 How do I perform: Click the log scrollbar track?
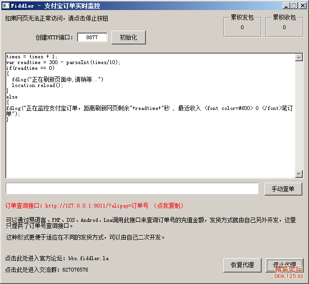299,116
